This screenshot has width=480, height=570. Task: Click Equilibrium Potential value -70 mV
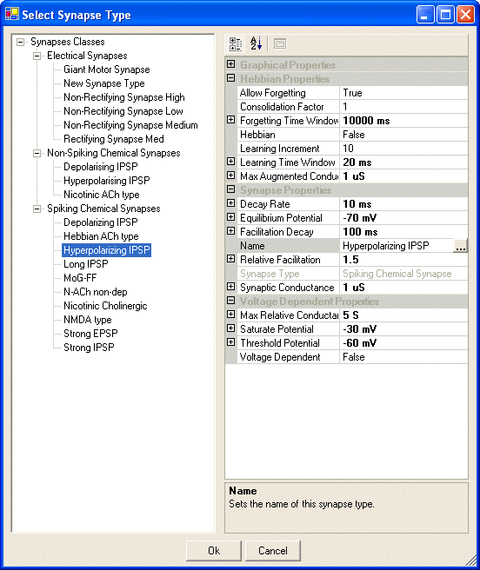click(x=404, y=218)
